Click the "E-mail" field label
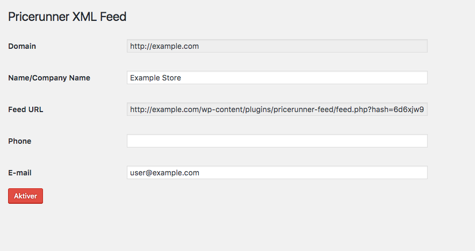 20,173
